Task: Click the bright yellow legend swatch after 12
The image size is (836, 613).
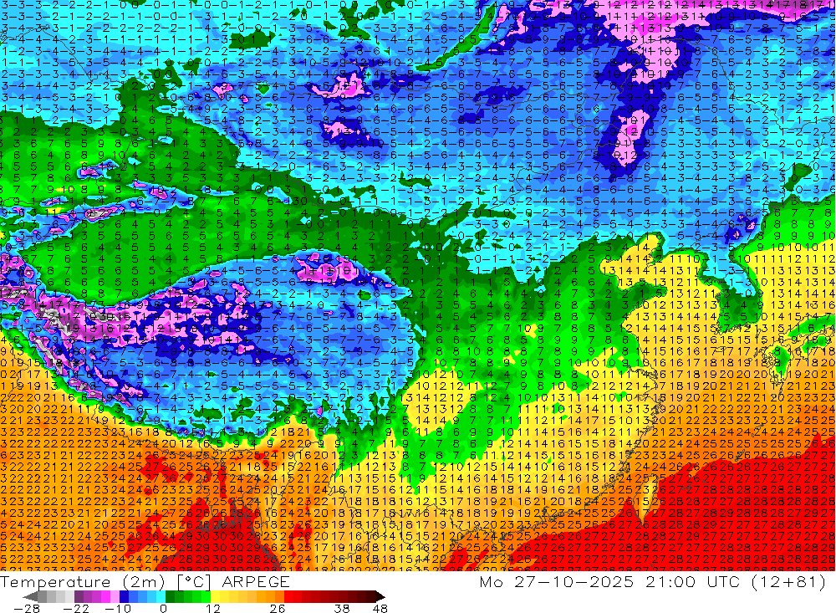Action: point(216,596)
